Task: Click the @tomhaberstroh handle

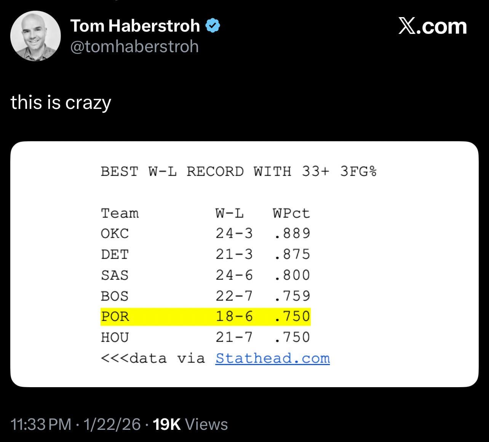Action: pos(135,47)
